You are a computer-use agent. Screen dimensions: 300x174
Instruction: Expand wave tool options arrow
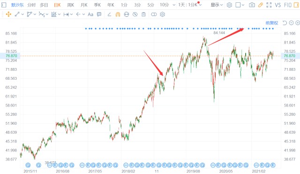coord(47,15)
